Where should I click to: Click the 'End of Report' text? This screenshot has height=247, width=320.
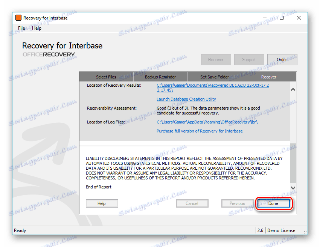99,187
